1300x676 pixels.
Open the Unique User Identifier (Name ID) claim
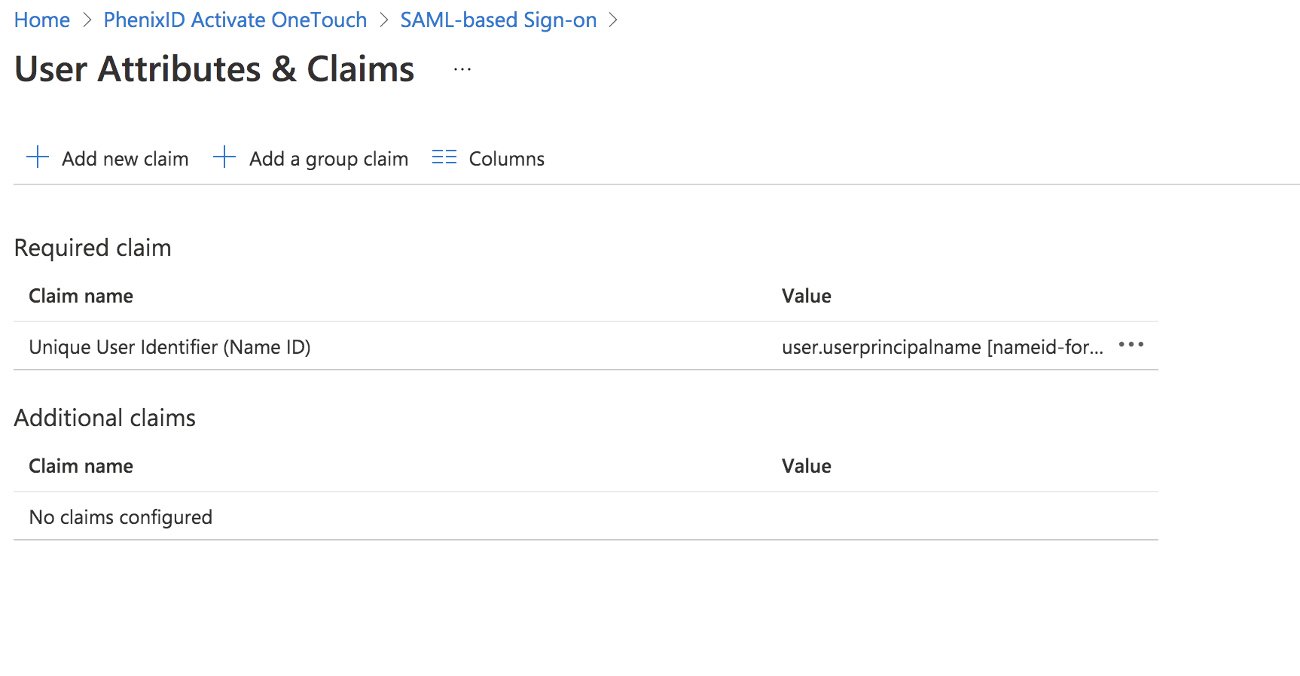(x=169, y=347)
